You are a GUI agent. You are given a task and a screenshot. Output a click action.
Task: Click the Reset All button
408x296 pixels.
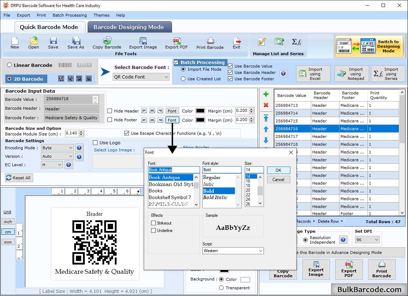click(x=19, y=178)
